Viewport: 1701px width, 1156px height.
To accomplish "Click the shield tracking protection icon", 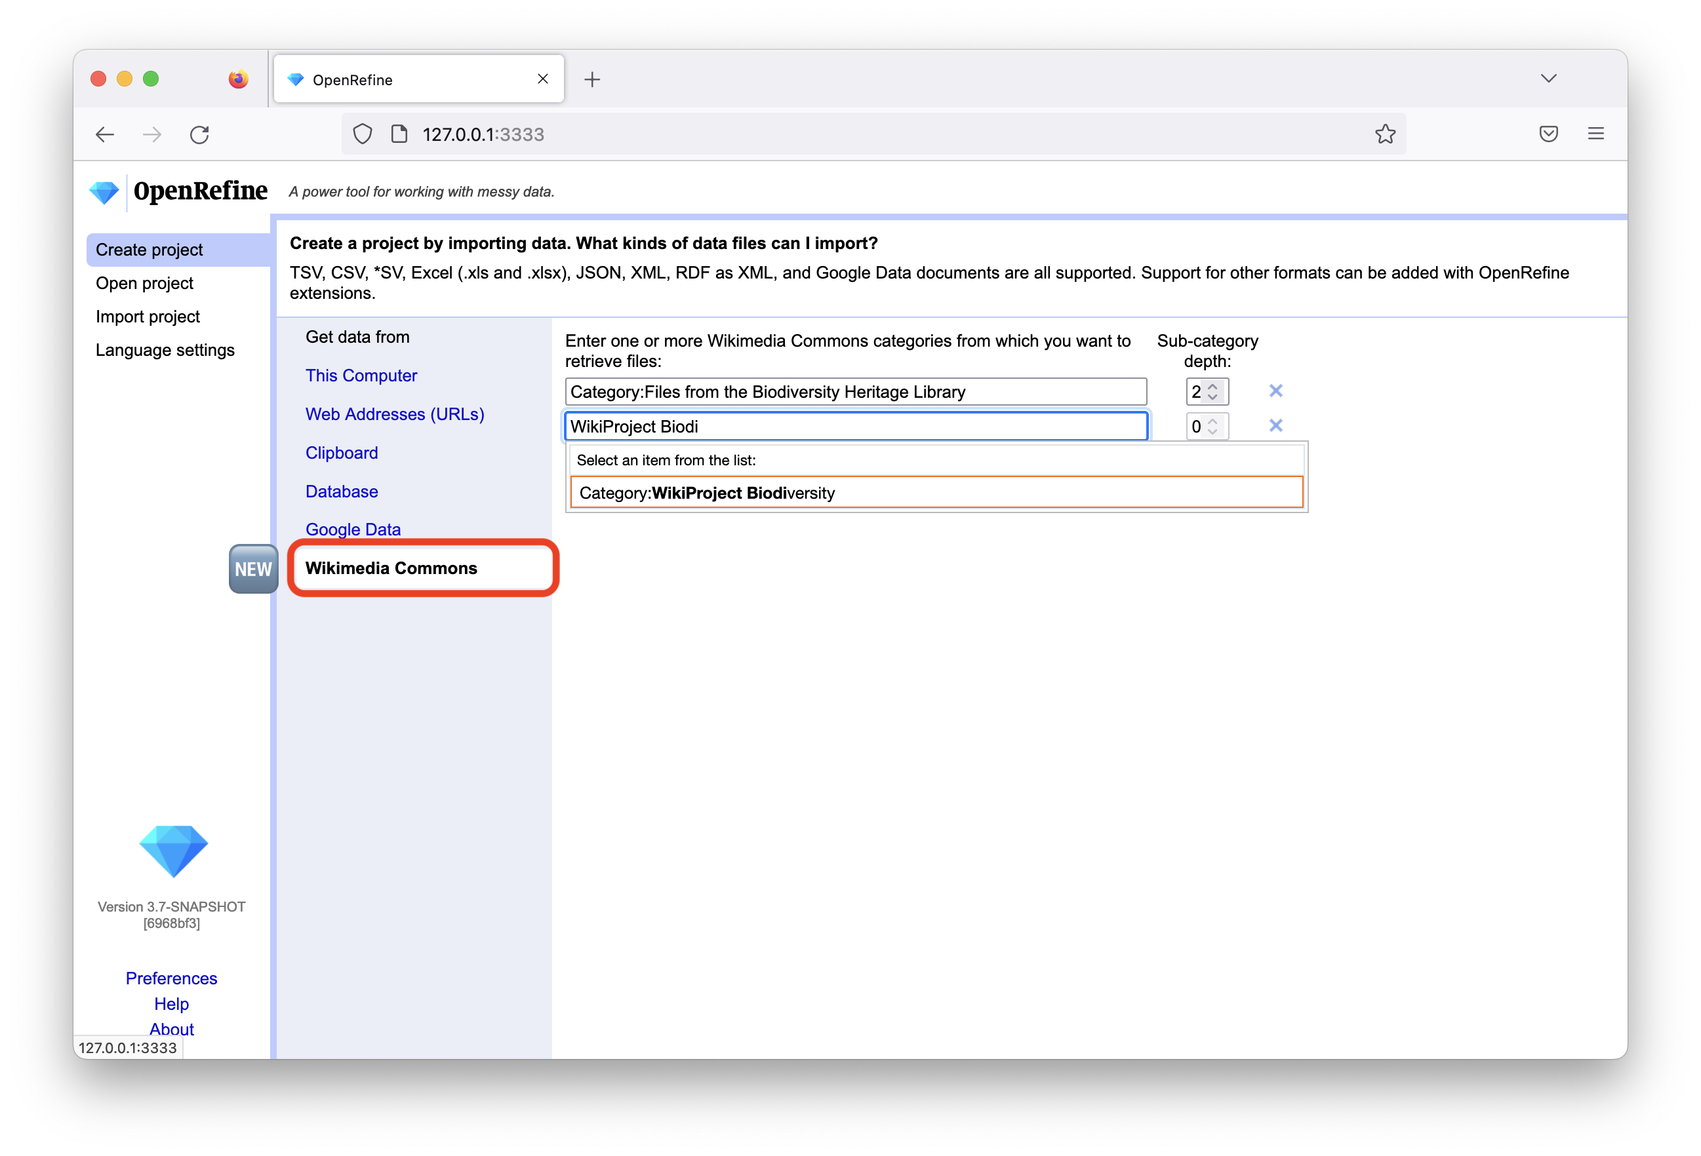I will [x=363, y=134].
